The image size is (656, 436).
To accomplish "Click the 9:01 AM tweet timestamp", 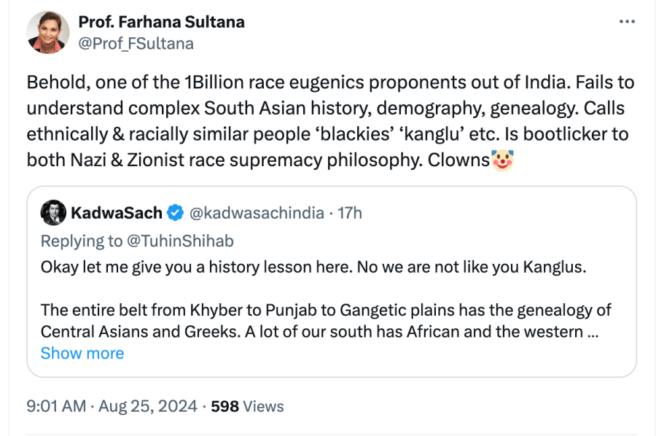I will click(56, 406).
